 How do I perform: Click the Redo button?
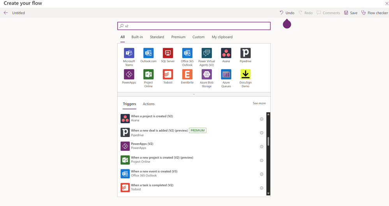[x=305, y=13]
